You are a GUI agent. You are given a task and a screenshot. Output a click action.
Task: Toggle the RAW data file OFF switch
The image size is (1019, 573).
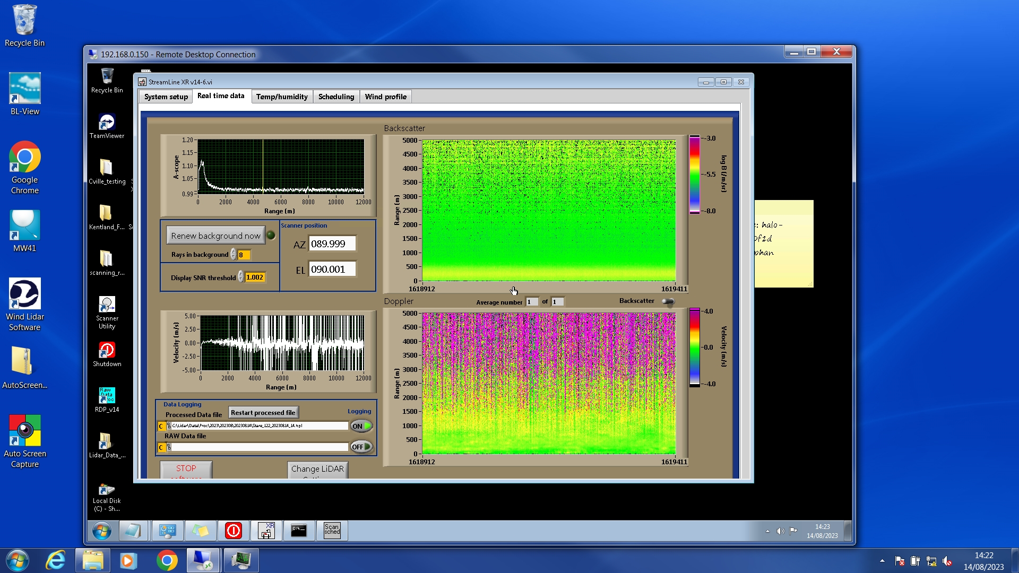[x=361, y=447]
